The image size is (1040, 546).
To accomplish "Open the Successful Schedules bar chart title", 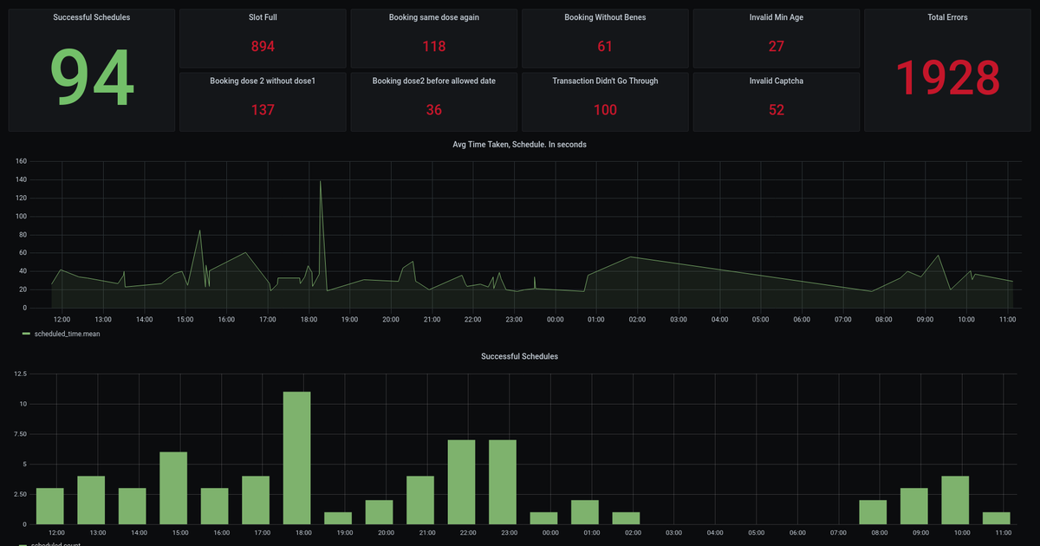I will click(519, 356).
